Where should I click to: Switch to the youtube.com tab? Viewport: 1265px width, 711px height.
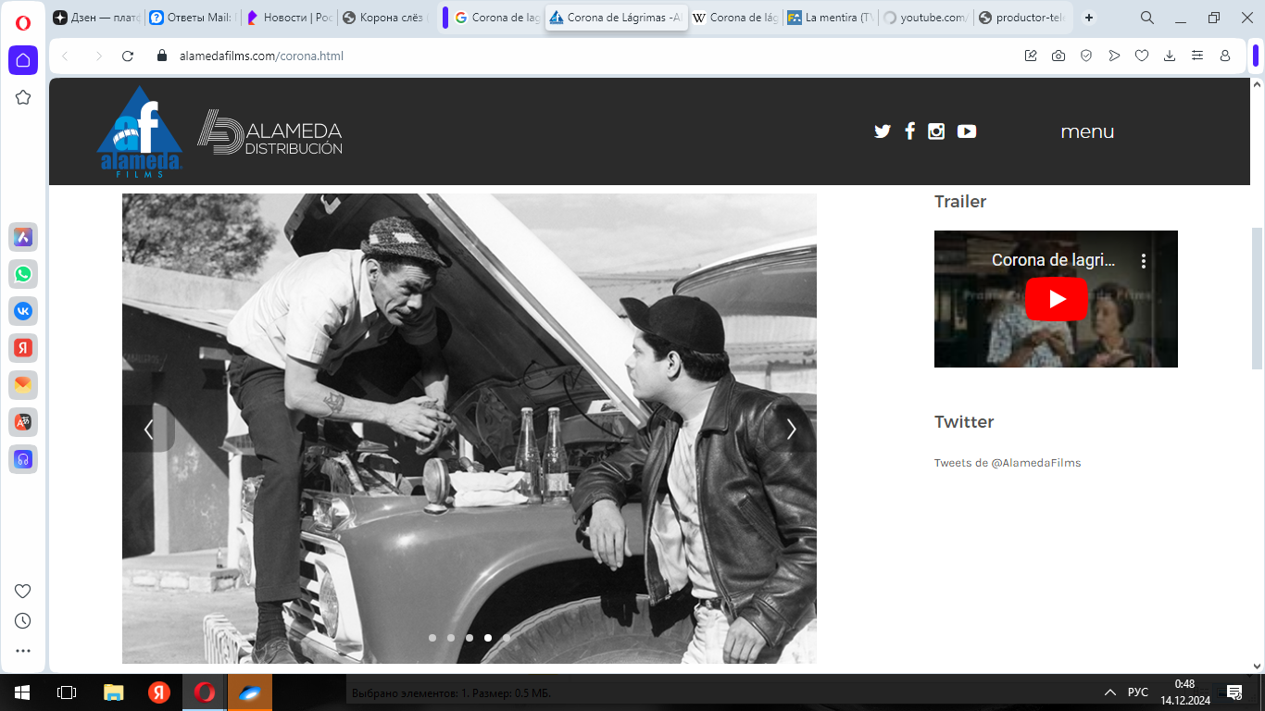pos(926,18)
